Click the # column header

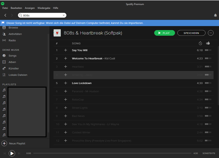coord(57,43)
